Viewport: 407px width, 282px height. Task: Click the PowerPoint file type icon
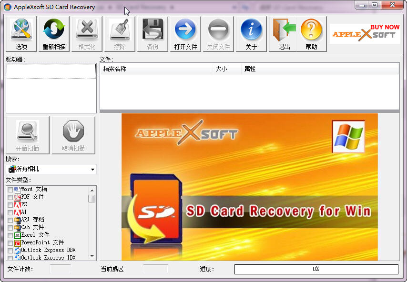[17, 243]
